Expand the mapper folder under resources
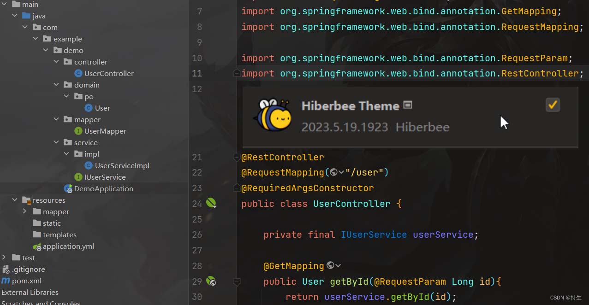 click(x=25, y=211)
